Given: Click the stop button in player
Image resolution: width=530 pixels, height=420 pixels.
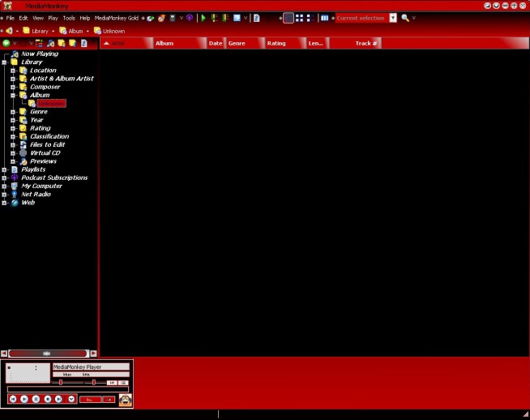Looking at the screenshot, I should [48, 399].
